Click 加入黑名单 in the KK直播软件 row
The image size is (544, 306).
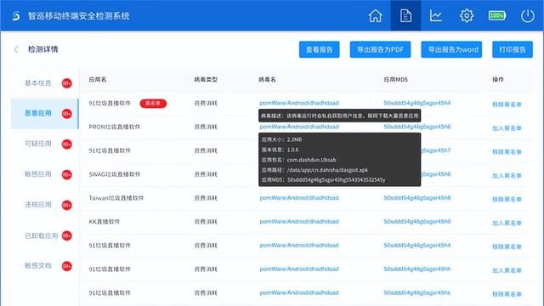coord(507,223)
